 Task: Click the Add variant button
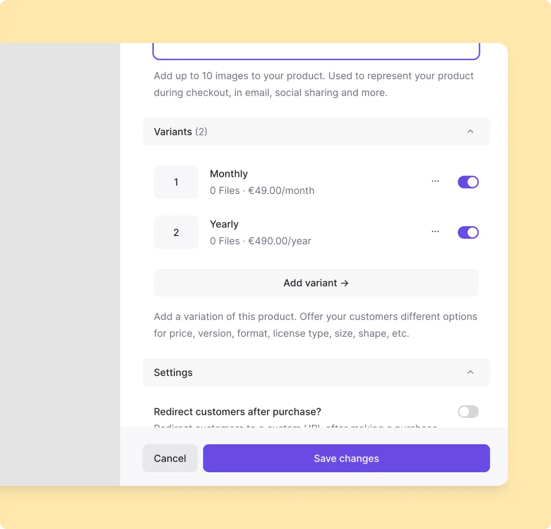tap(316, 283)
